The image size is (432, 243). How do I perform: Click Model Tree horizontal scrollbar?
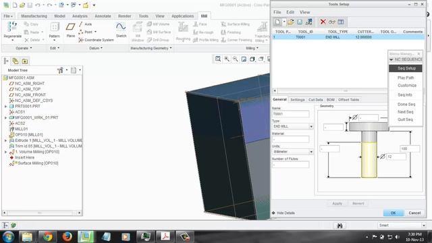[x=42, y=213]
